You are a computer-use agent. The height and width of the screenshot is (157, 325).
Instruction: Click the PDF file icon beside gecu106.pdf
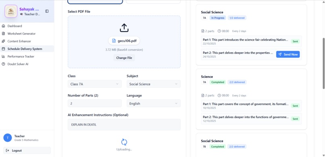pos(114,41)
